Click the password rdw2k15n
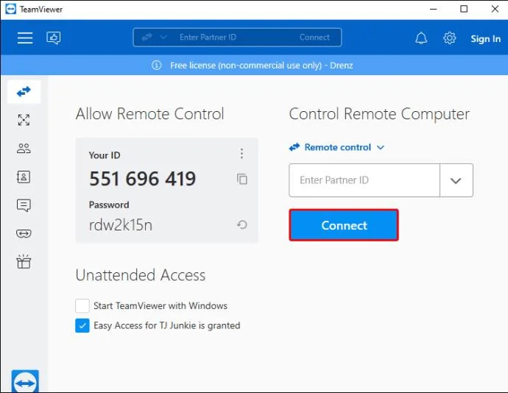The height and width of the screenshot is (393, 508). tap(121, 225)
